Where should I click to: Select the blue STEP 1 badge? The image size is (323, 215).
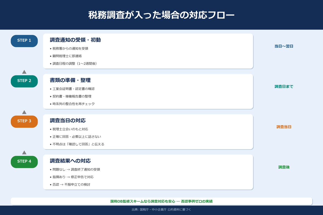point(24,41)
